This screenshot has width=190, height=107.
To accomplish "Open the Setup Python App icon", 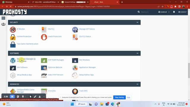I will tap(75, 75).
